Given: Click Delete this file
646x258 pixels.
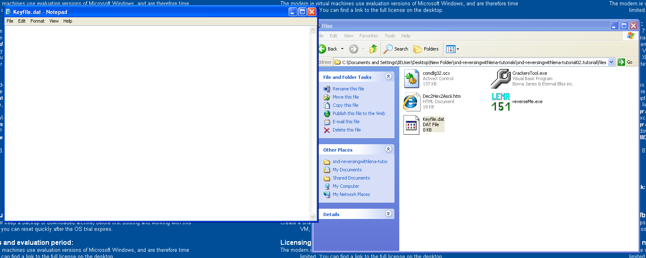Looking at the screenshot, I should tap(347, 130).
